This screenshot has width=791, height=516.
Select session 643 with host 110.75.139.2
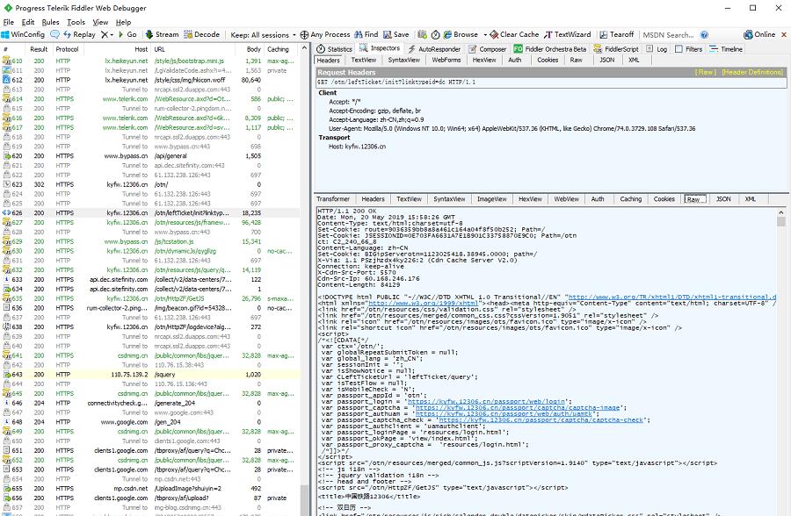[150, 375]
